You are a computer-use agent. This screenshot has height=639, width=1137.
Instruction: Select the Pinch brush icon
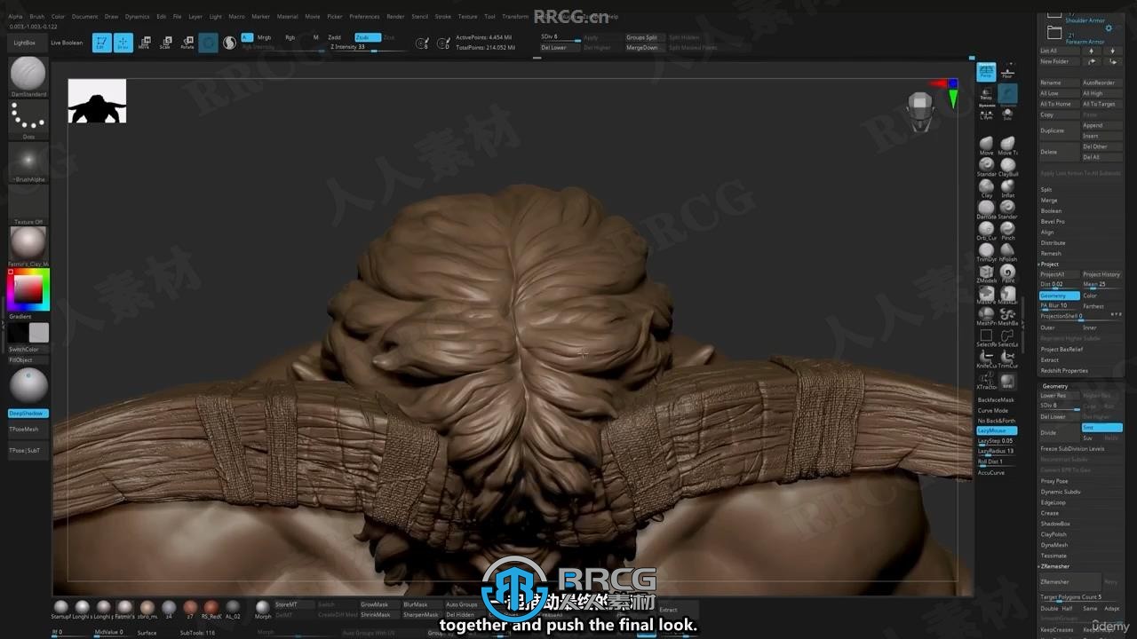tap(1007, 230)
